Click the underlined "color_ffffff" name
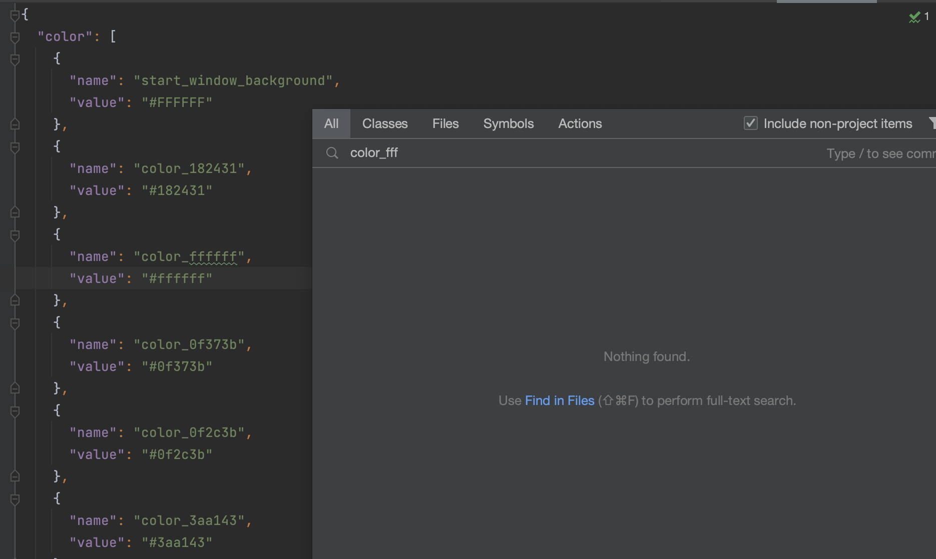The image size is (936, 559). click(x=189, y=257)
